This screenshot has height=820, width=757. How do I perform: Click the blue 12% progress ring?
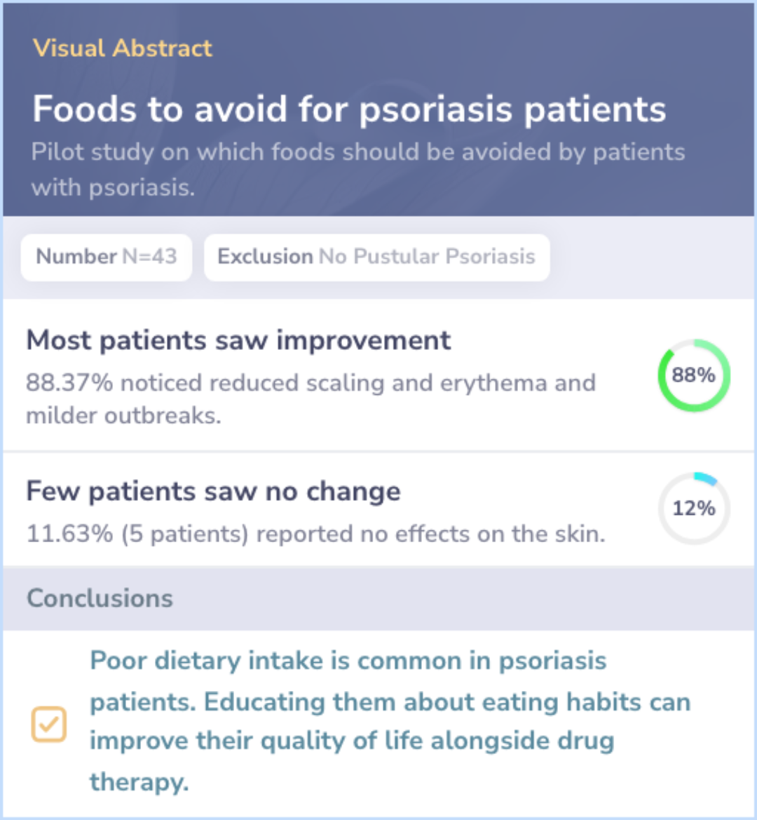click(x=694, y=508)
